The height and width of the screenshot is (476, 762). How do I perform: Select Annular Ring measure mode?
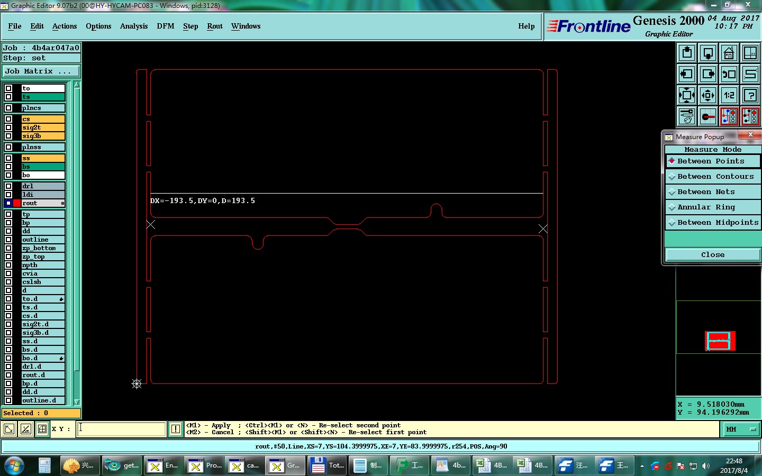(x=713, y=207)
